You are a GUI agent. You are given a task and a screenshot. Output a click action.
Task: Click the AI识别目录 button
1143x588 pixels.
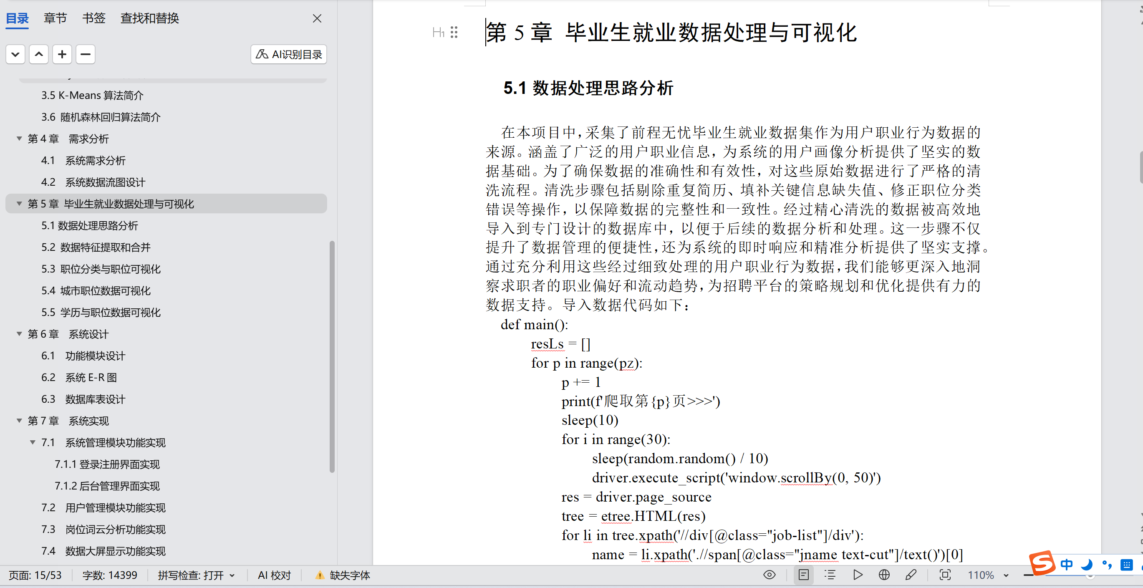point(289,54)
